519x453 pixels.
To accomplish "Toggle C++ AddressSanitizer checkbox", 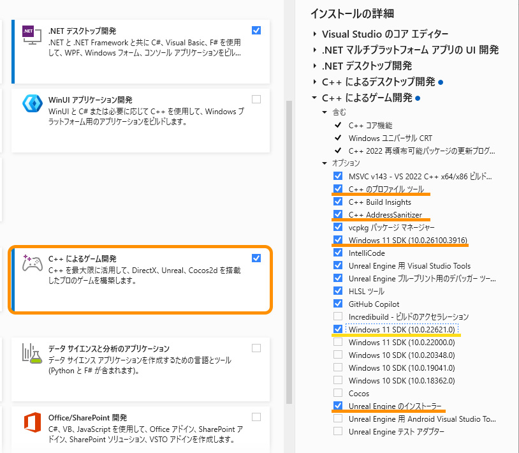I will 338,214.
